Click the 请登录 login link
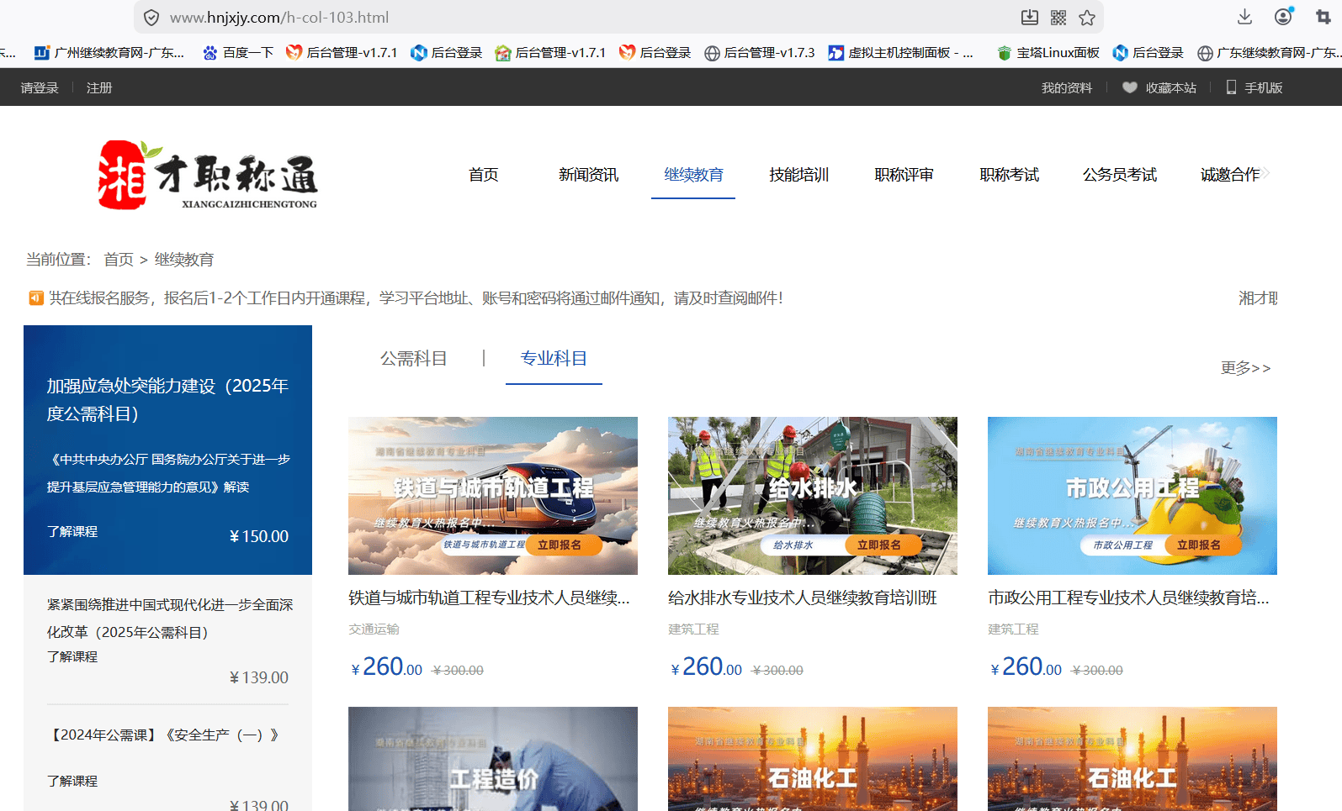This screenshot has width=1342, height=811. point(40,87)
